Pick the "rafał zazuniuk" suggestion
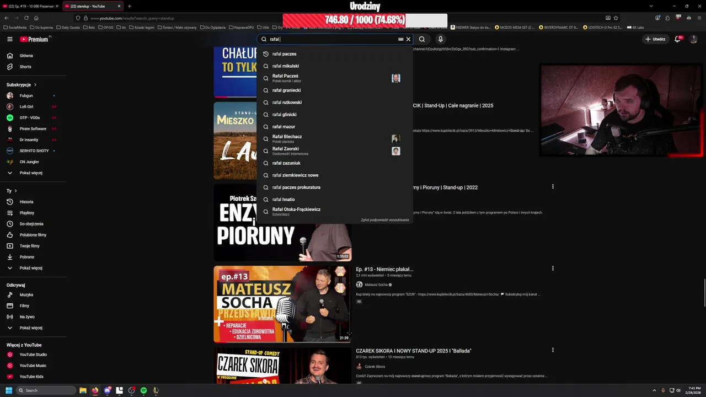 [334, 163]
